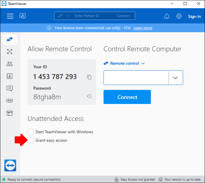Open the settings gear

[179, 16]
